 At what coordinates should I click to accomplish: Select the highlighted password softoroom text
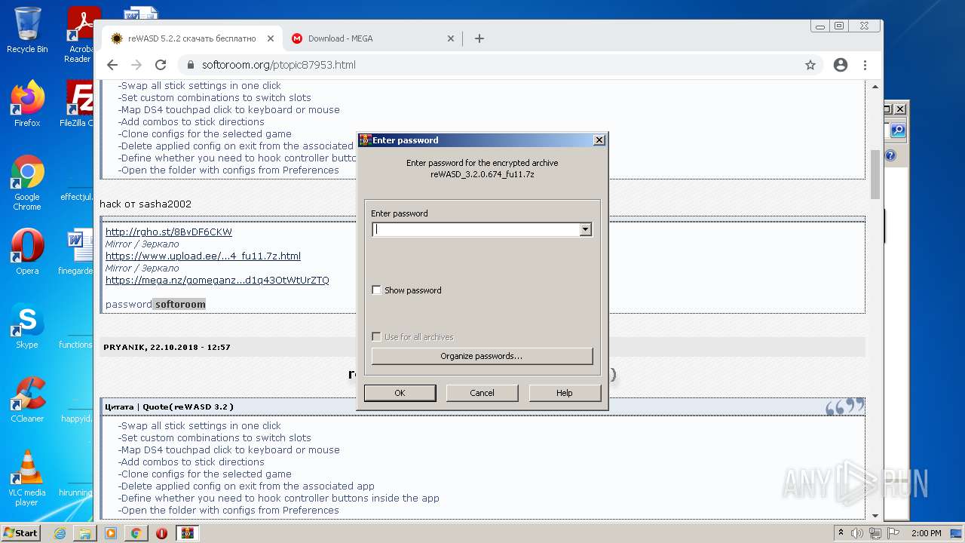click(x=180, y=305)
